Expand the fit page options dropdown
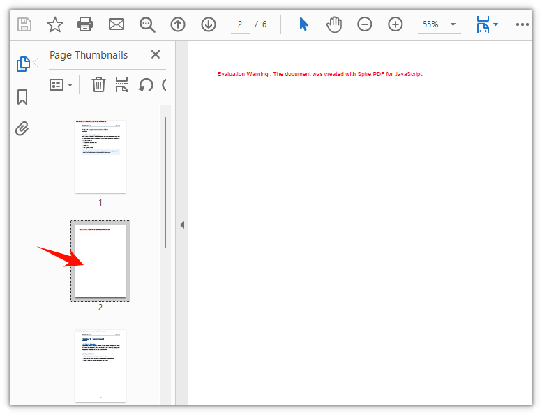Viewport: 542px width, 415px height. 496,24
